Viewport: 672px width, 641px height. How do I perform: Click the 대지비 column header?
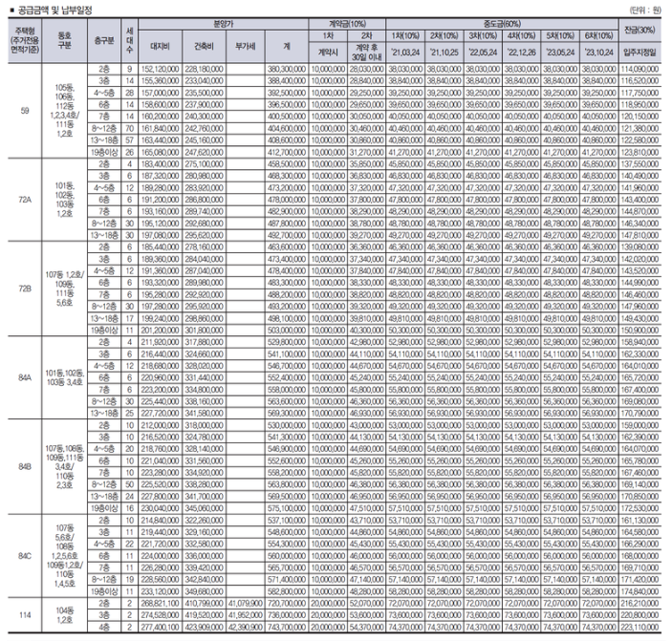161,46
